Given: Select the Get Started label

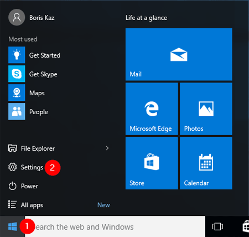Looking at the screenshot, I should pos(45,55).
